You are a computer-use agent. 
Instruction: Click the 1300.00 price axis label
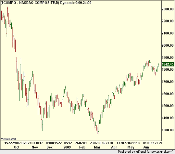click(168, 130)
